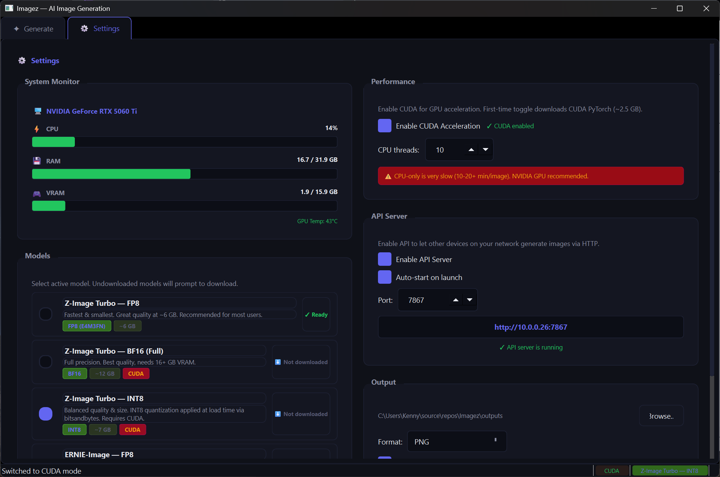
Task: Click the RAM usage progress bar
Action: pos(184,174)
